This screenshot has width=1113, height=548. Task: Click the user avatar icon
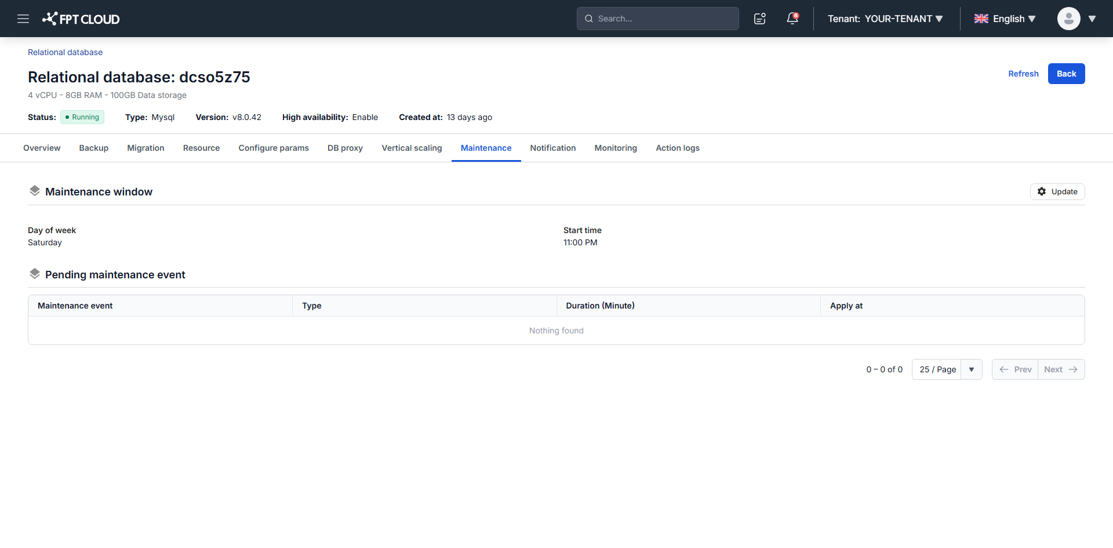click(1068, 19)
